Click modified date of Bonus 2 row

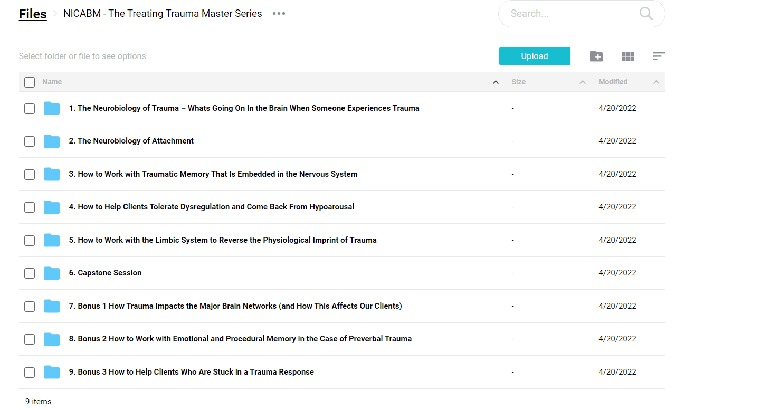(x=617, y=339)
